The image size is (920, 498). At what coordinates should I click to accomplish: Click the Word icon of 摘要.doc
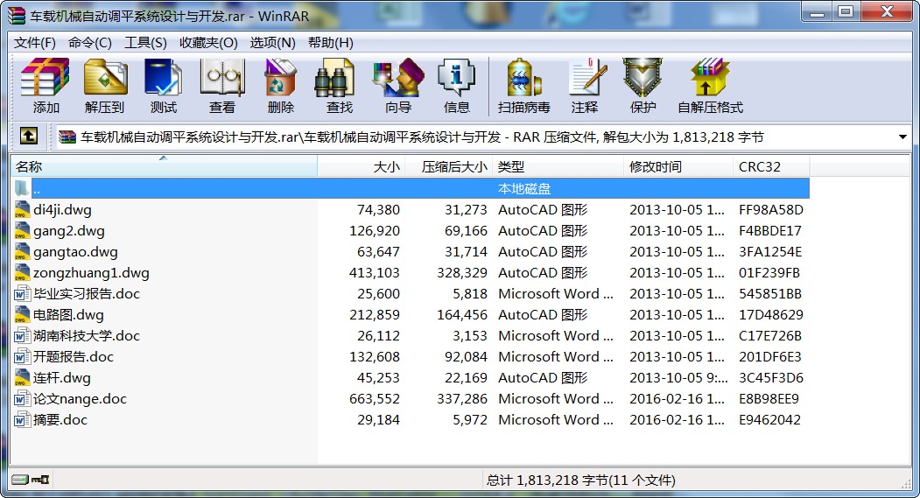pyautogui.click(x=22, y=419)
